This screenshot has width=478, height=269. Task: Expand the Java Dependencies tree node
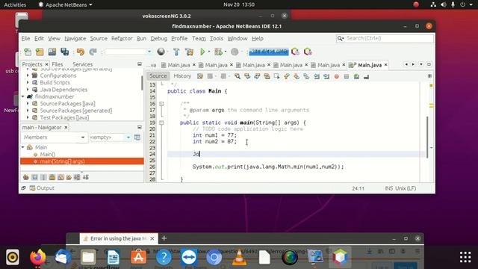(28, 90)
